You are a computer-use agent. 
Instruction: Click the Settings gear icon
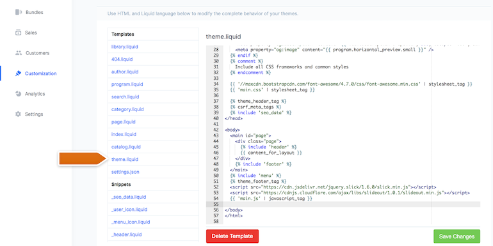[18, 114]
